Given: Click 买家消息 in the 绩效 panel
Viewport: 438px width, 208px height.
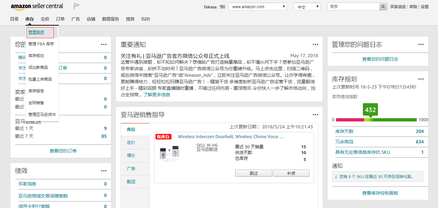Looking at the screenshot, I should click(27, 184).
